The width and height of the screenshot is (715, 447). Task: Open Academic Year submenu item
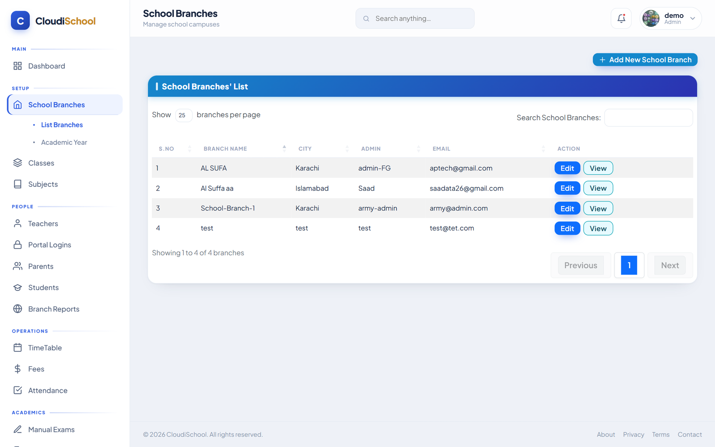tap(64, 142)
